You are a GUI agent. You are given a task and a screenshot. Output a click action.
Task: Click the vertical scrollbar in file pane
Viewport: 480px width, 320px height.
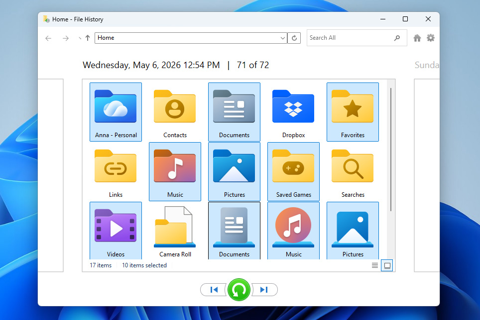(391, 150)
